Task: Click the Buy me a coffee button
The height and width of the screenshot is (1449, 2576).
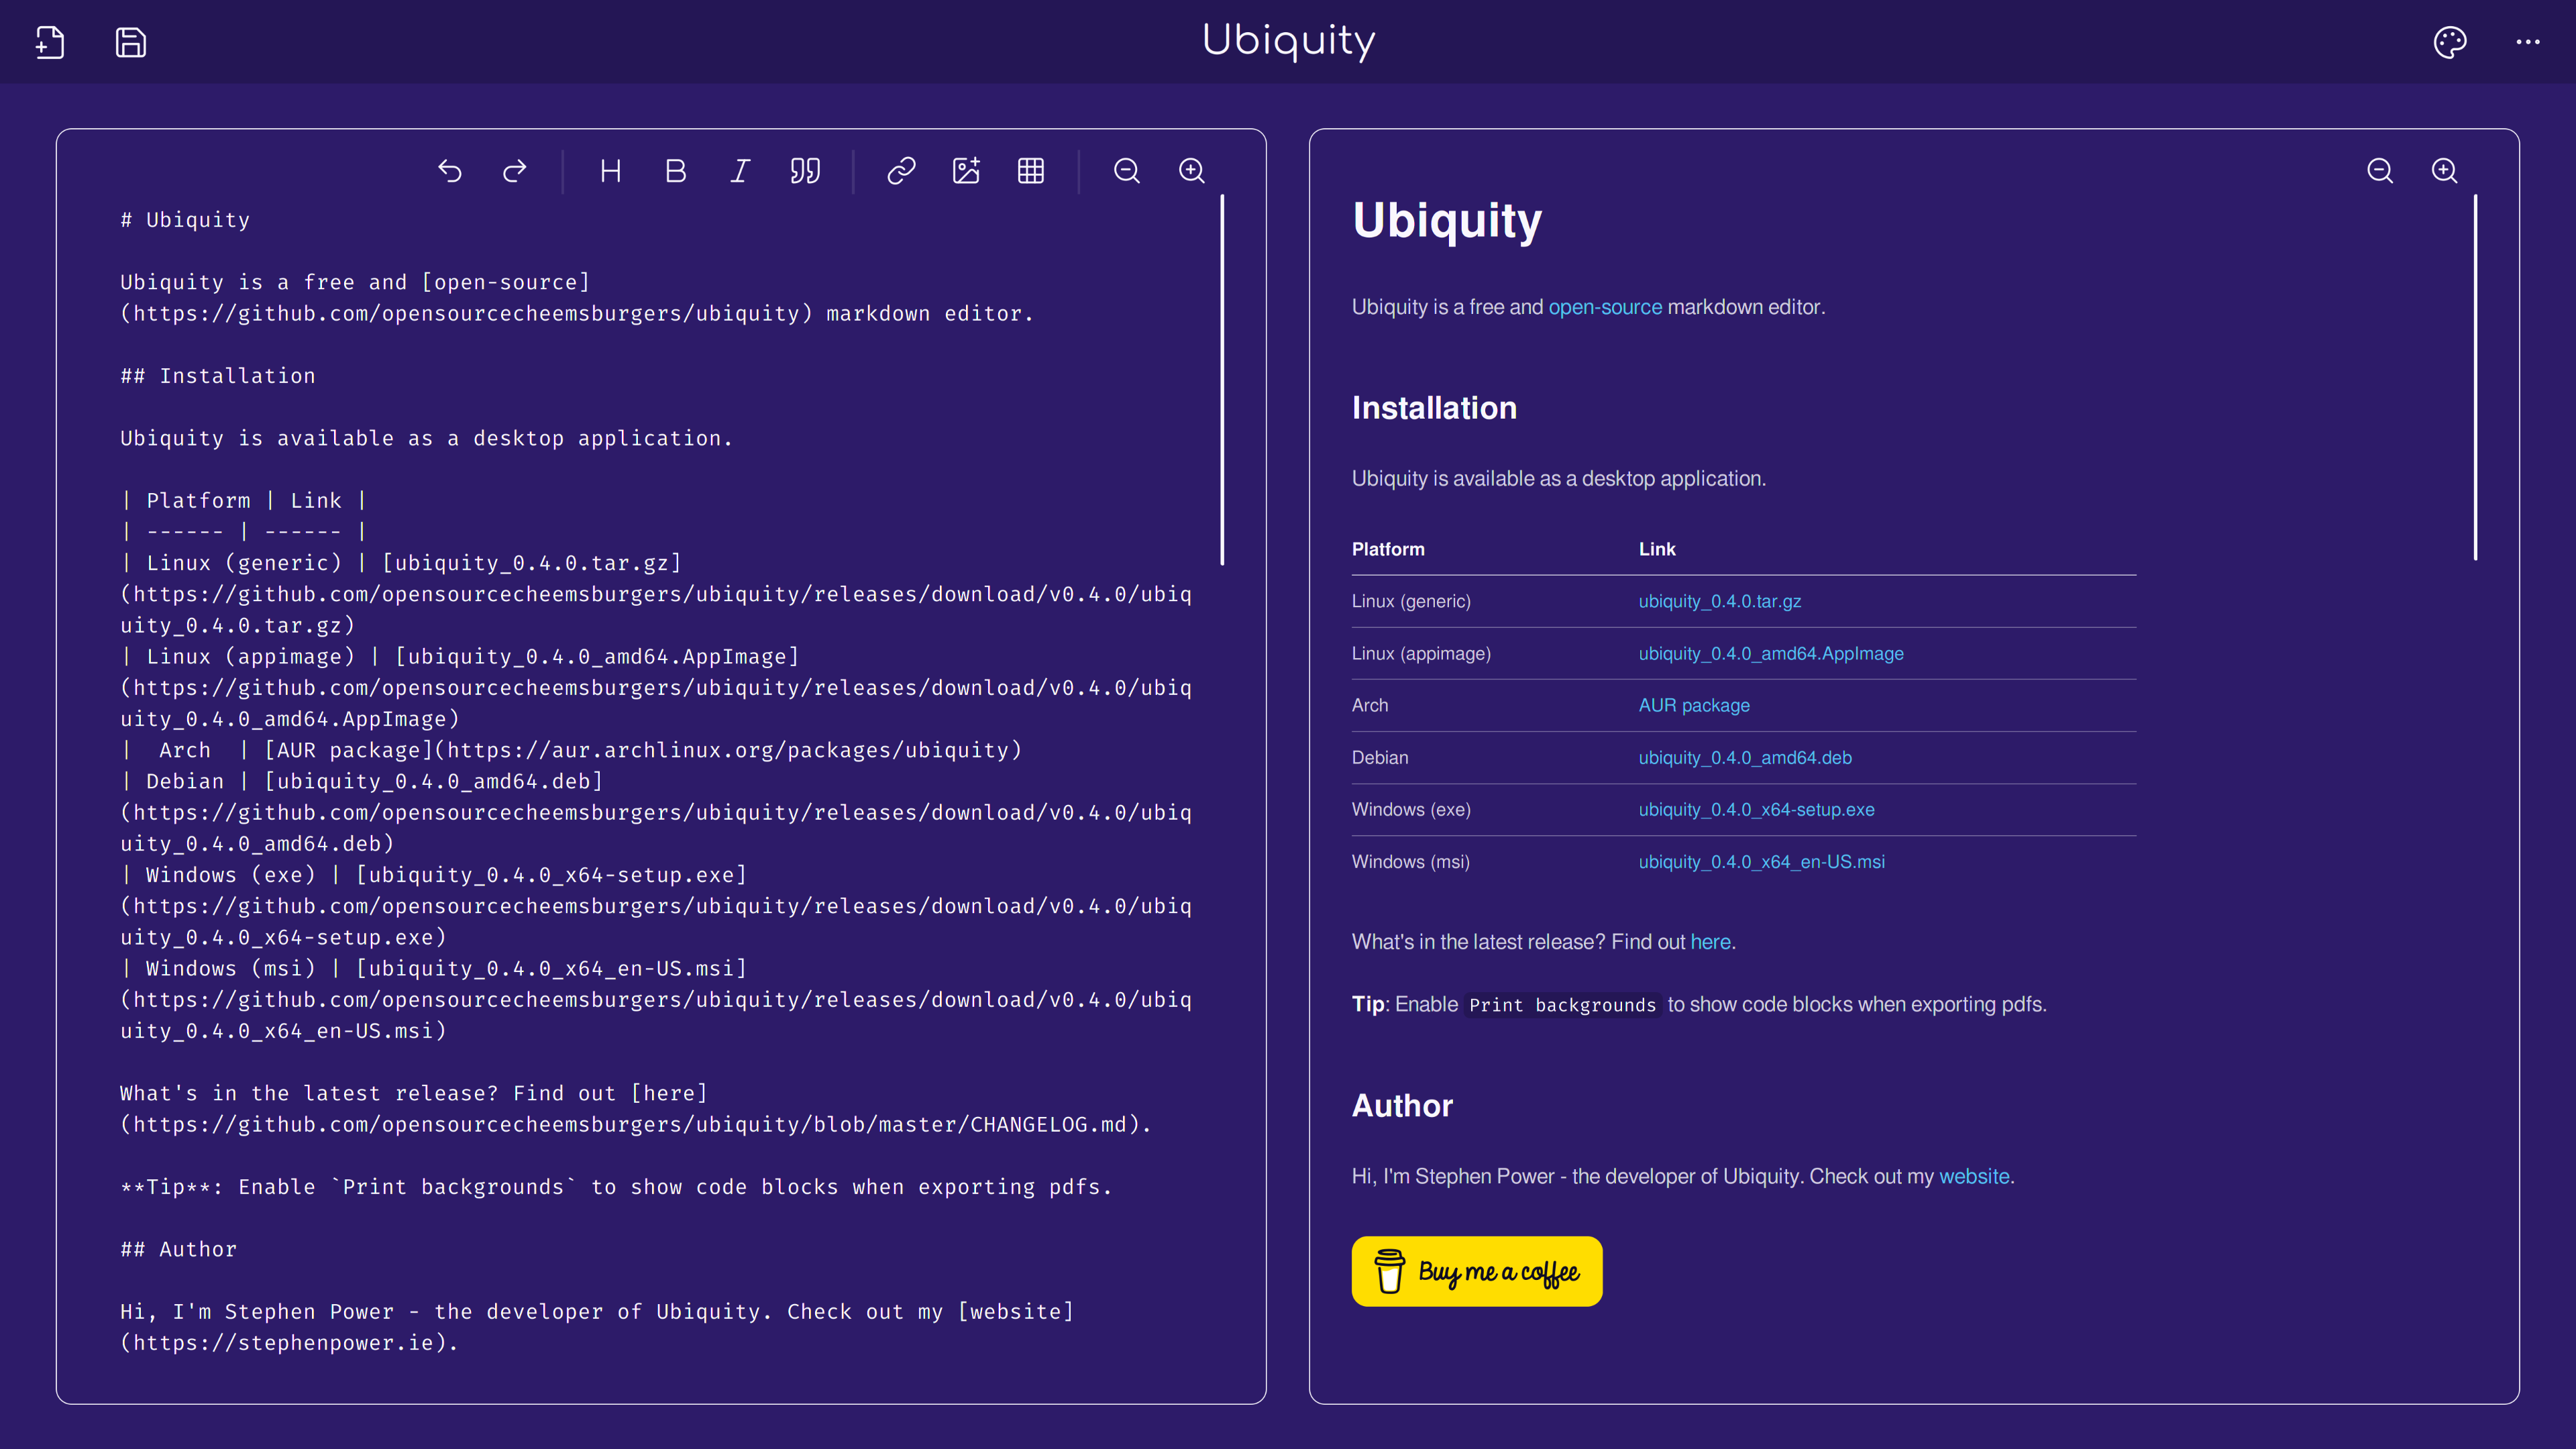Action: coord(1476,1271)
